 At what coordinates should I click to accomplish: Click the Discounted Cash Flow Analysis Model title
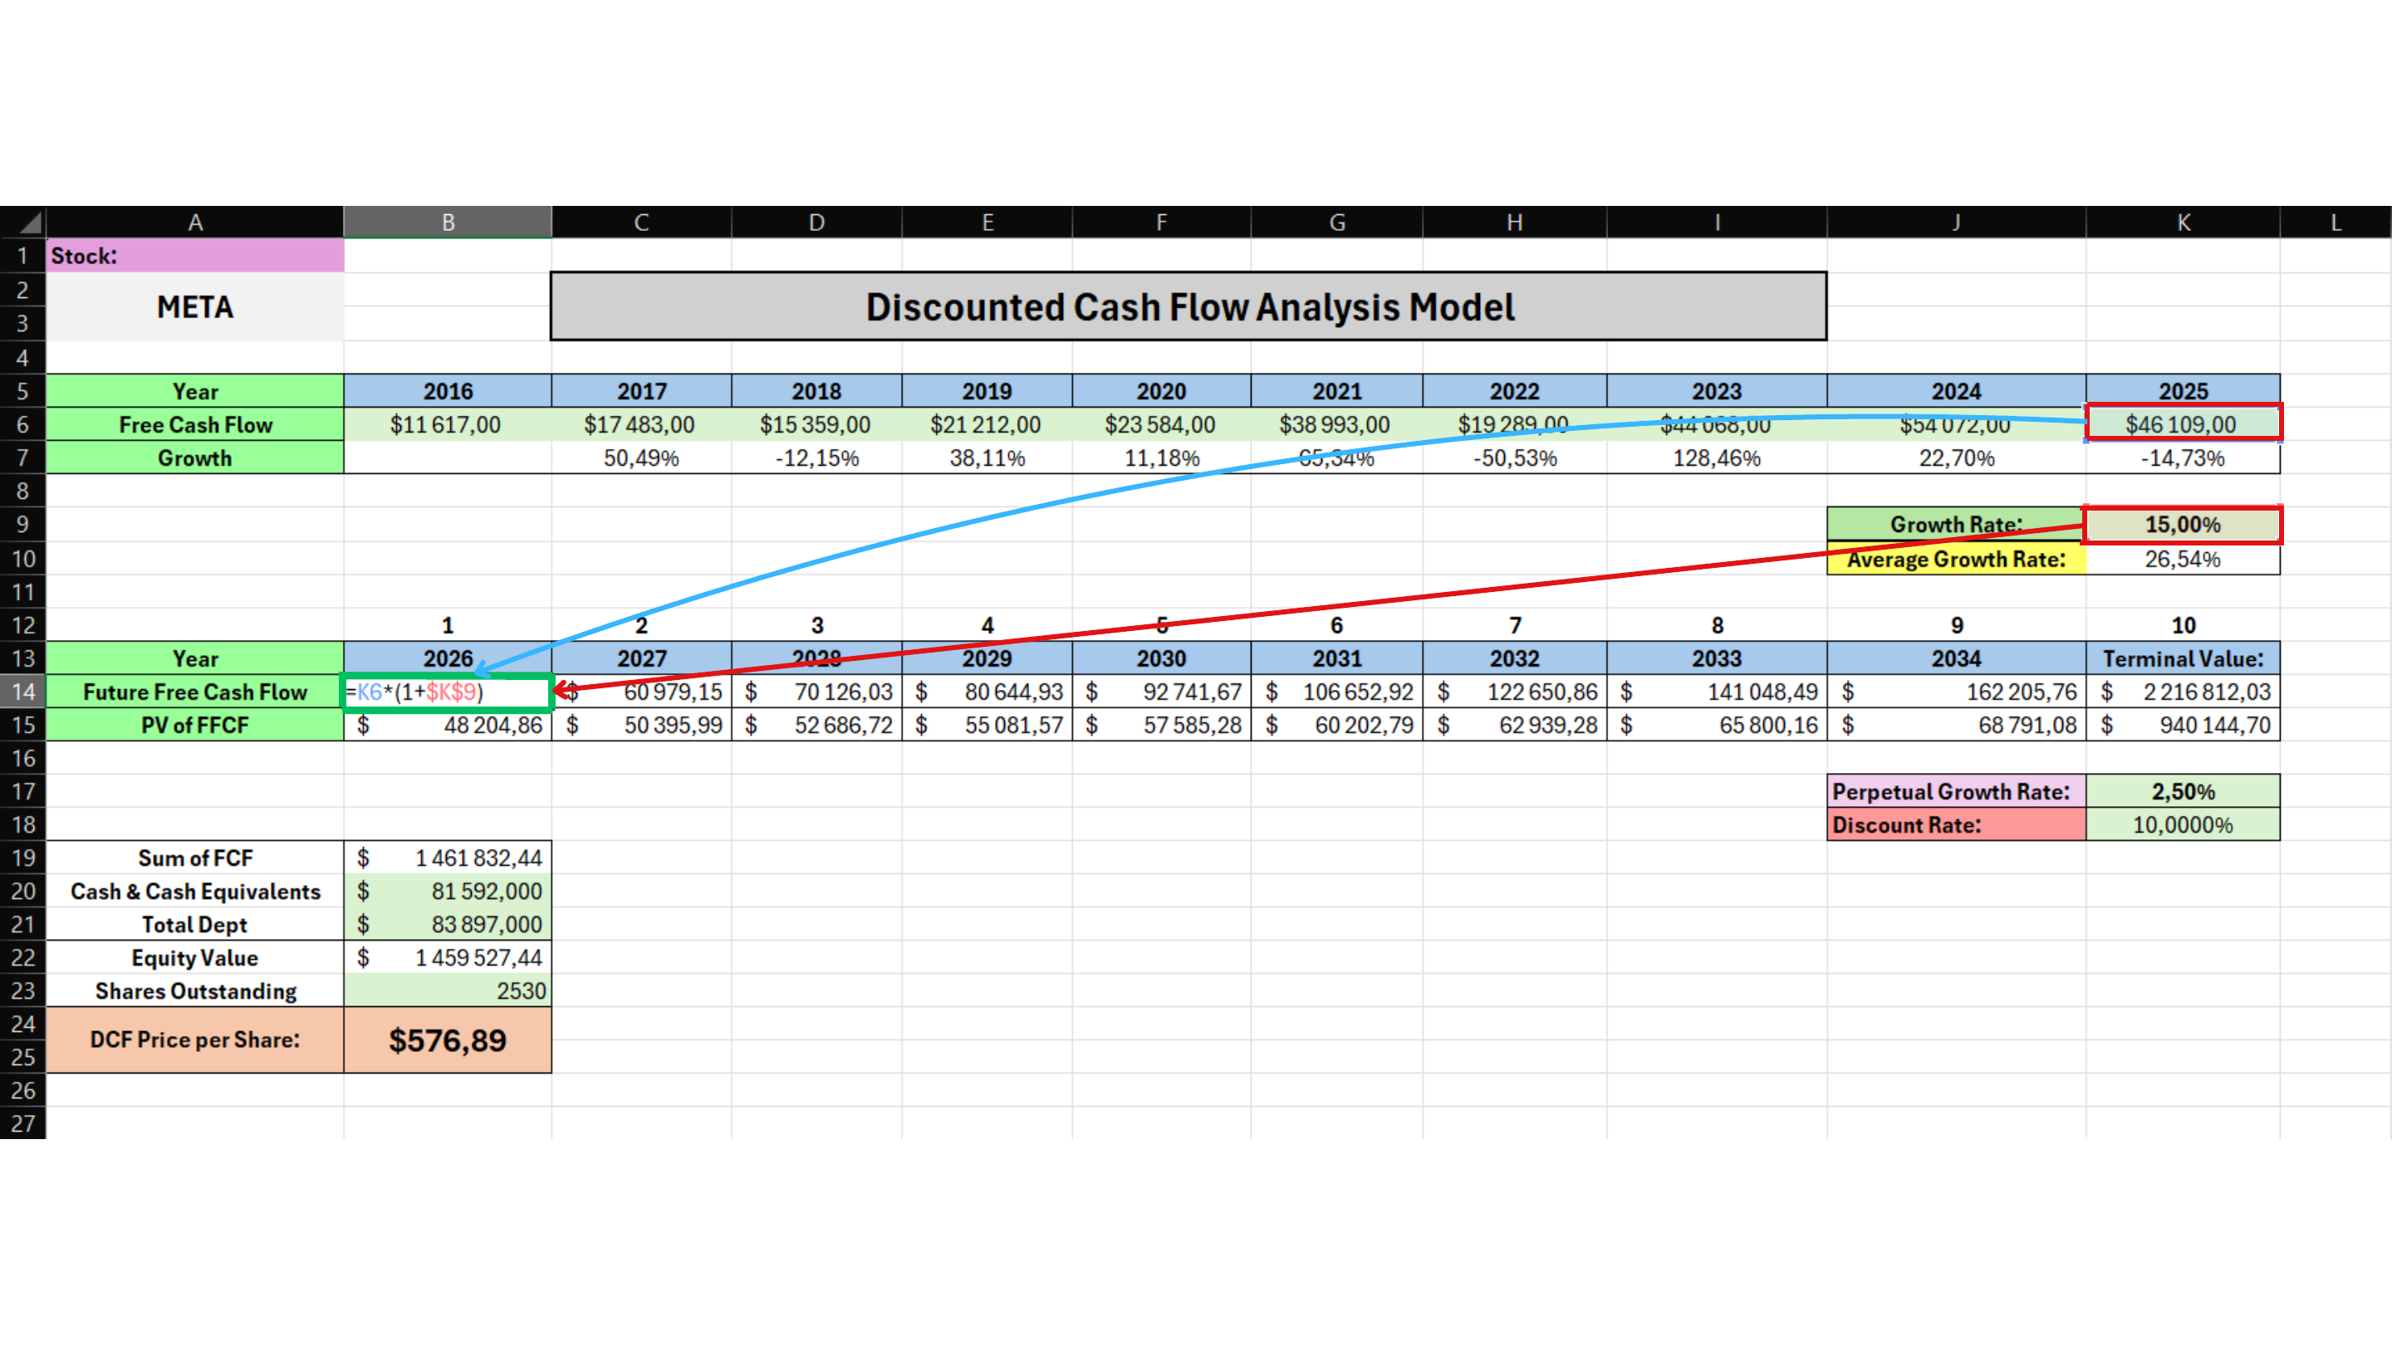[x=1189, y=306]
